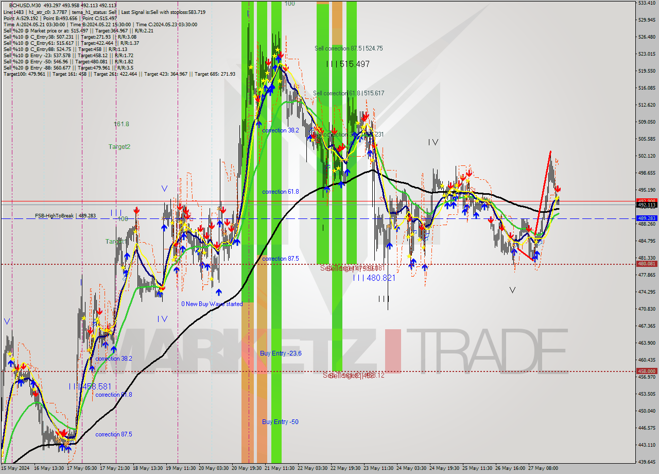Click the 'Sell %20 @ Entry -50: 546.96' line
Viewport: 659px width, 474px height.
click(68, 62)
